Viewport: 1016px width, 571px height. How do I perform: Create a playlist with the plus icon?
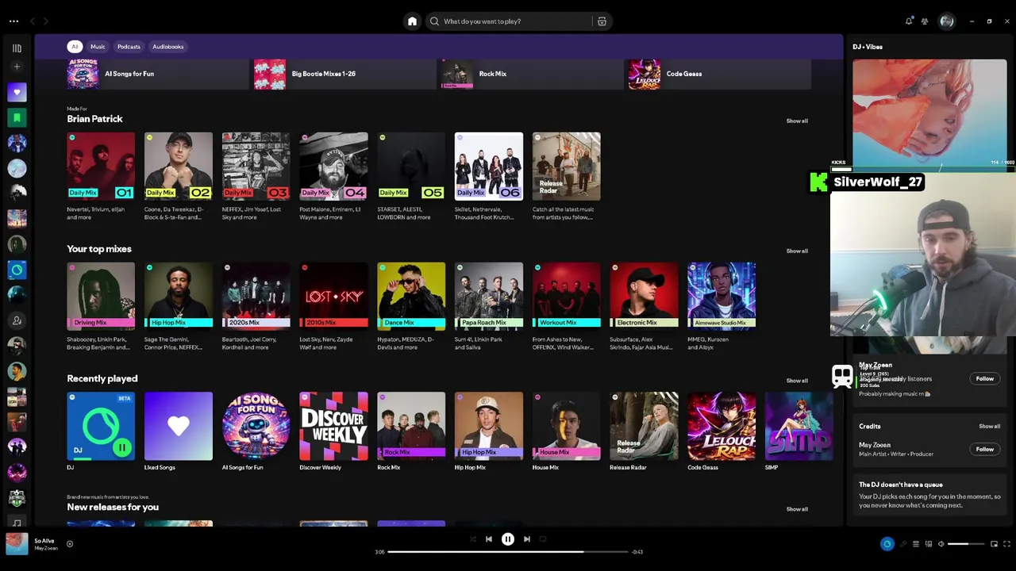click(17, 67)
